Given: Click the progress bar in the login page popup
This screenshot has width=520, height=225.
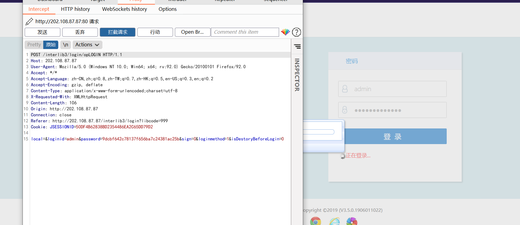Looking at the screenshot, I should (x=319, y=132).
